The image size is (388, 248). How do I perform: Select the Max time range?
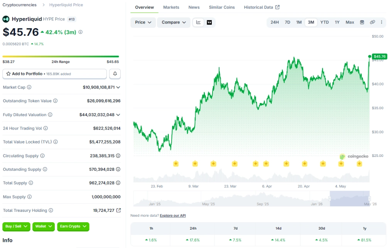point(350,22)
